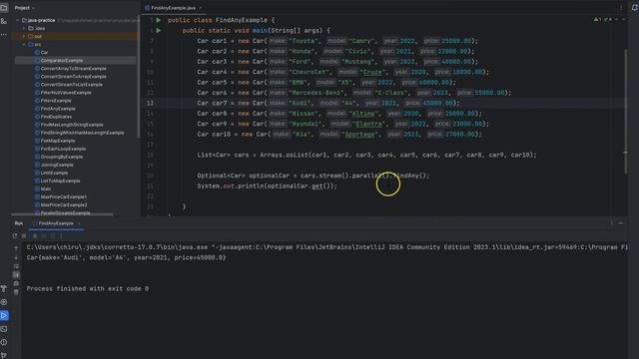639x359 pixels.
Task: Open the More tool windows ellipsis
Action: tap(4, 35)
